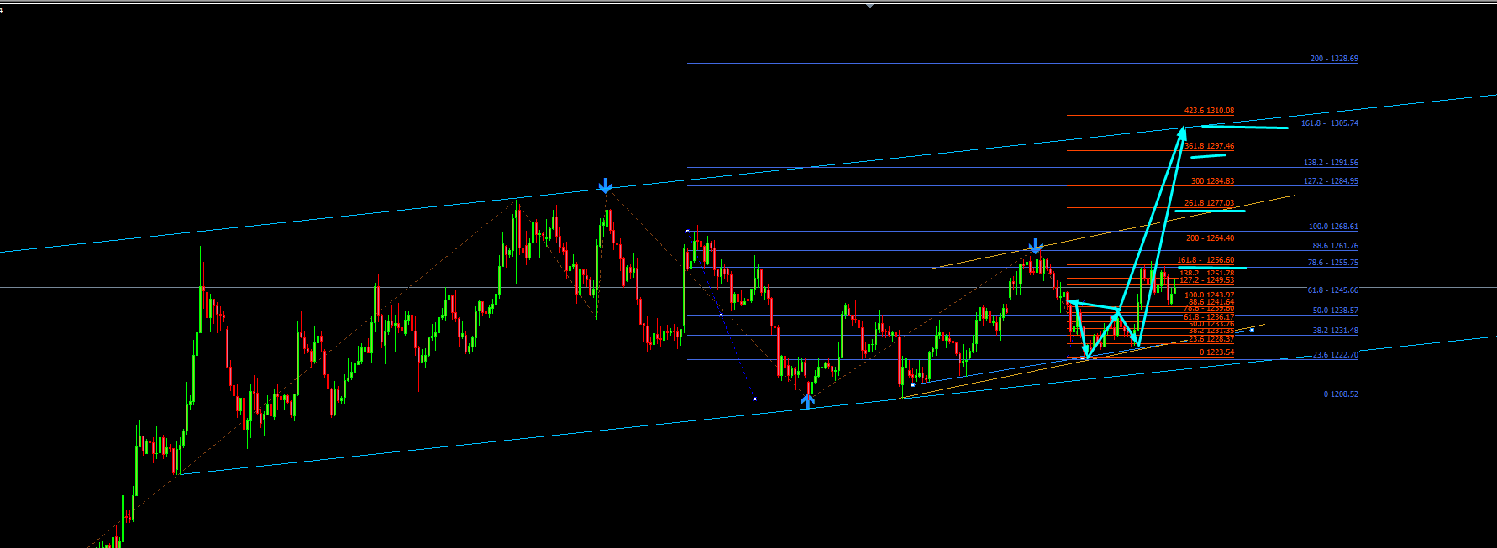This screenshot has width=1497, height=548.
Task: Click the small triangle marker at the top edge
Action: click(x=870, y=6)
